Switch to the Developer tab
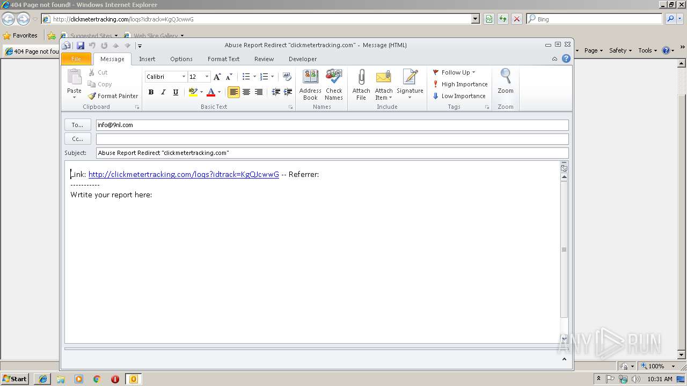Image resolution: width=687 pixels, height=386 pixels. [x=303, y=59]
